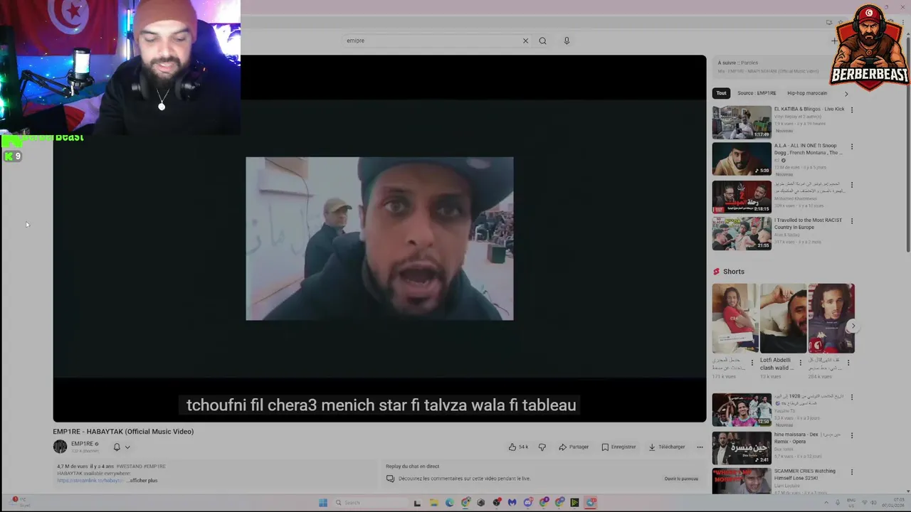Open the 2:18:15 long Arabic podcast thumbnail
This screenshot has width=911, height=512.
point(742,196)
